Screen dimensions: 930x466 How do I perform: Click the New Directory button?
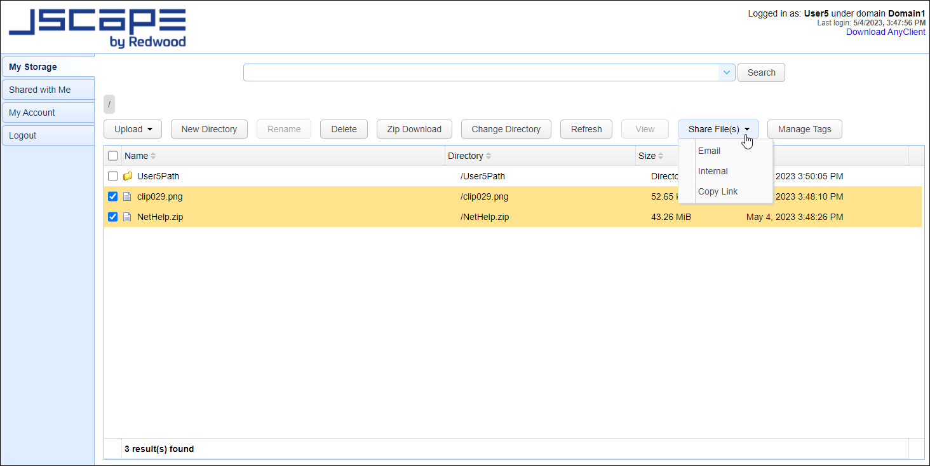[209, 129]
